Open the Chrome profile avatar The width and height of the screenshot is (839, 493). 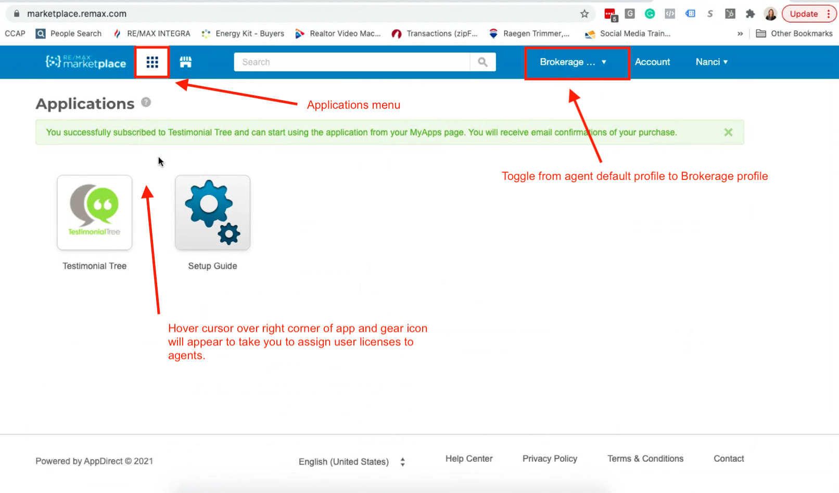770,14
